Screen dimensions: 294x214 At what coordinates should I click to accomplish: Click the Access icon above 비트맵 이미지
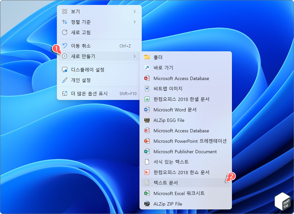tap(147, 78)
